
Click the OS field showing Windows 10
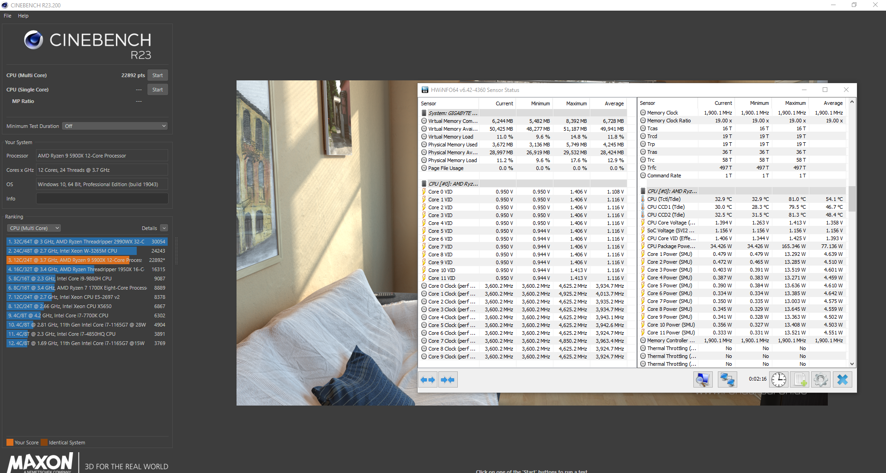coord(102,184)
